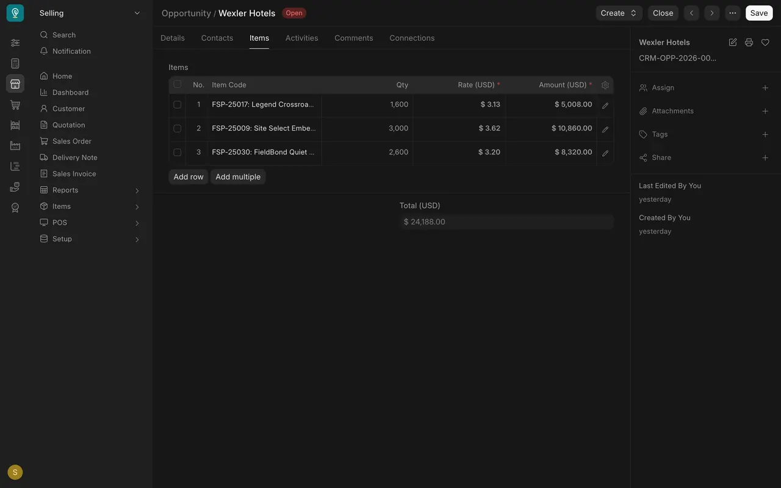Open the factory icon in the left rail
781x488 pixels.
pos(15,146)
